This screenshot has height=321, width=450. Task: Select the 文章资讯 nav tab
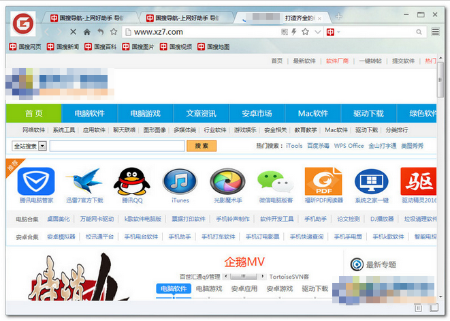click(201, 114)
